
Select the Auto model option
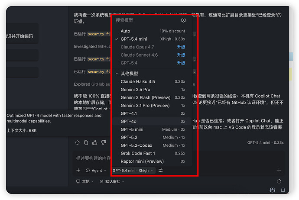coord(152,31)
